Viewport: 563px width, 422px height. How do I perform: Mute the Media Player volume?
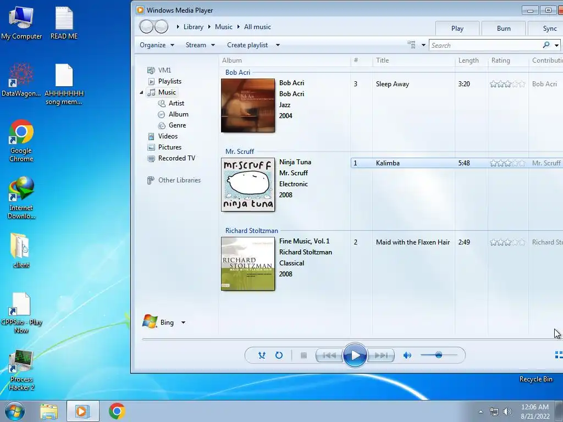click(407, 356)
